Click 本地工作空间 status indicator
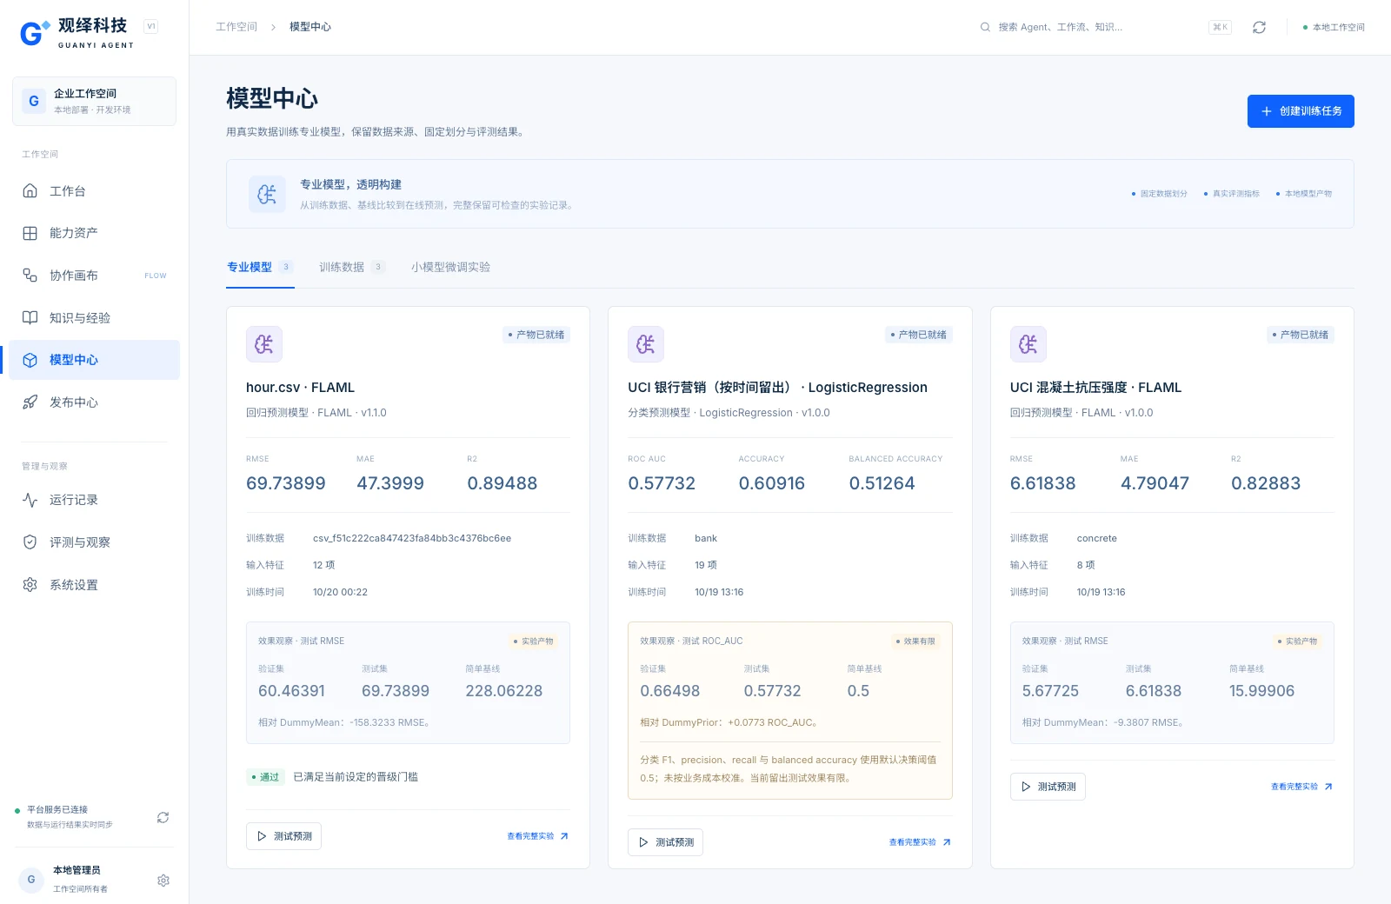 click(1334, 28)
